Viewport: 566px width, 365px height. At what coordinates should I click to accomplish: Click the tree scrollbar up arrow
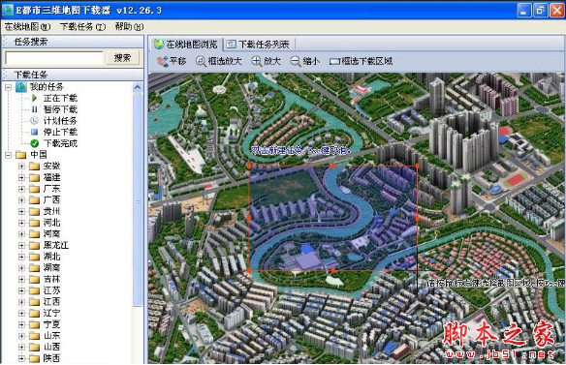pos(138,87)
